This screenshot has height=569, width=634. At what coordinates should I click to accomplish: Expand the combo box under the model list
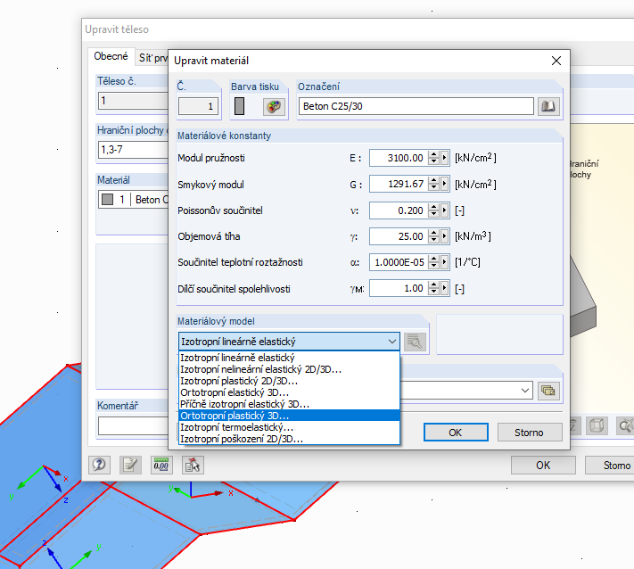[x=525, y=391]
